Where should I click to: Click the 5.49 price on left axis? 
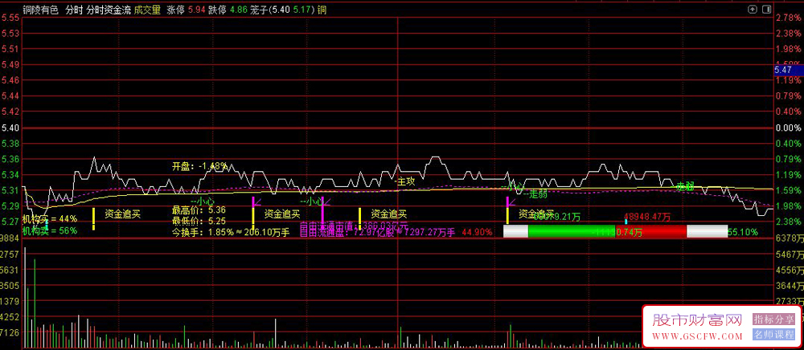click(10, 65)
